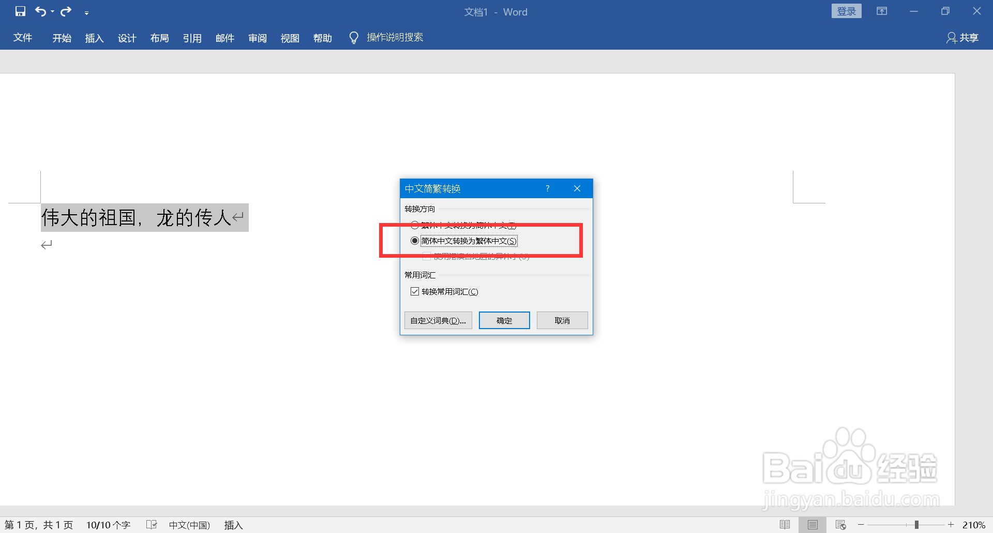Viewport: 993px width, 533px height.
Task: Open the 文件 menu tab
Action: [23, 38]
